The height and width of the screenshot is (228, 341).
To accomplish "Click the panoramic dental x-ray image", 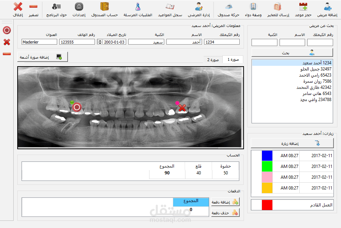I will [x=130, y=108].
